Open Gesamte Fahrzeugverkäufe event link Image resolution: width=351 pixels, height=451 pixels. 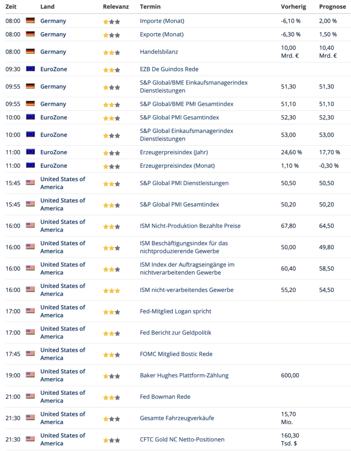[177, 418]
